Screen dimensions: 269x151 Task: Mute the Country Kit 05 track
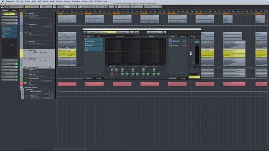coord(25,16)
